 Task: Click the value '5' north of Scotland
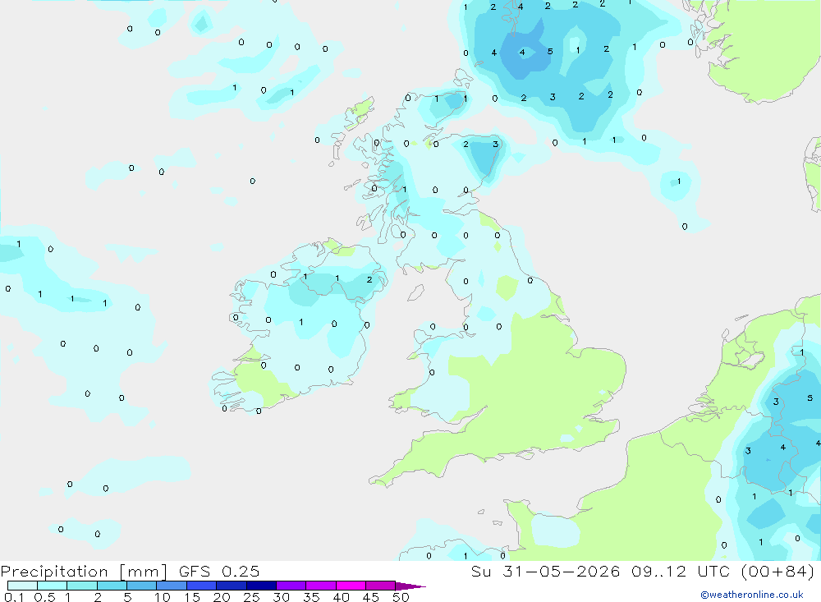point(550,52)
